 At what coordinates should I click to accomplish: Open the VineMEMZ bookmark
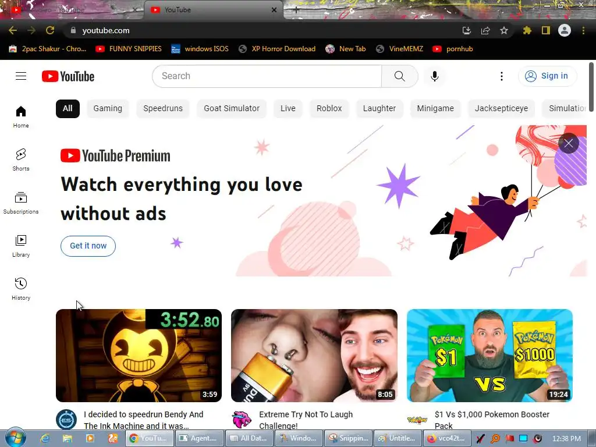click(399, 49)
